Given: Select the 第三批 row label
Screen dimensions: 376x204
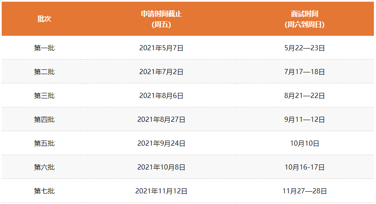Looking at the screenshot, I should point(44,96).
